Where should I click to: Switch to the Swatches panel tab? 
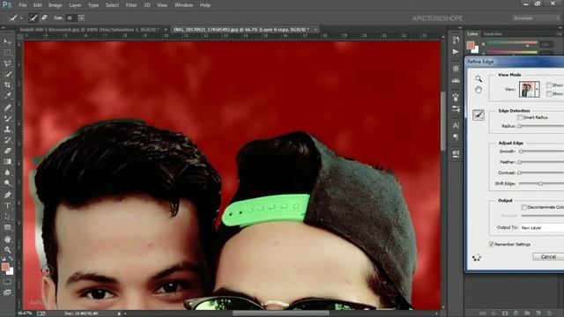point(493,33)
